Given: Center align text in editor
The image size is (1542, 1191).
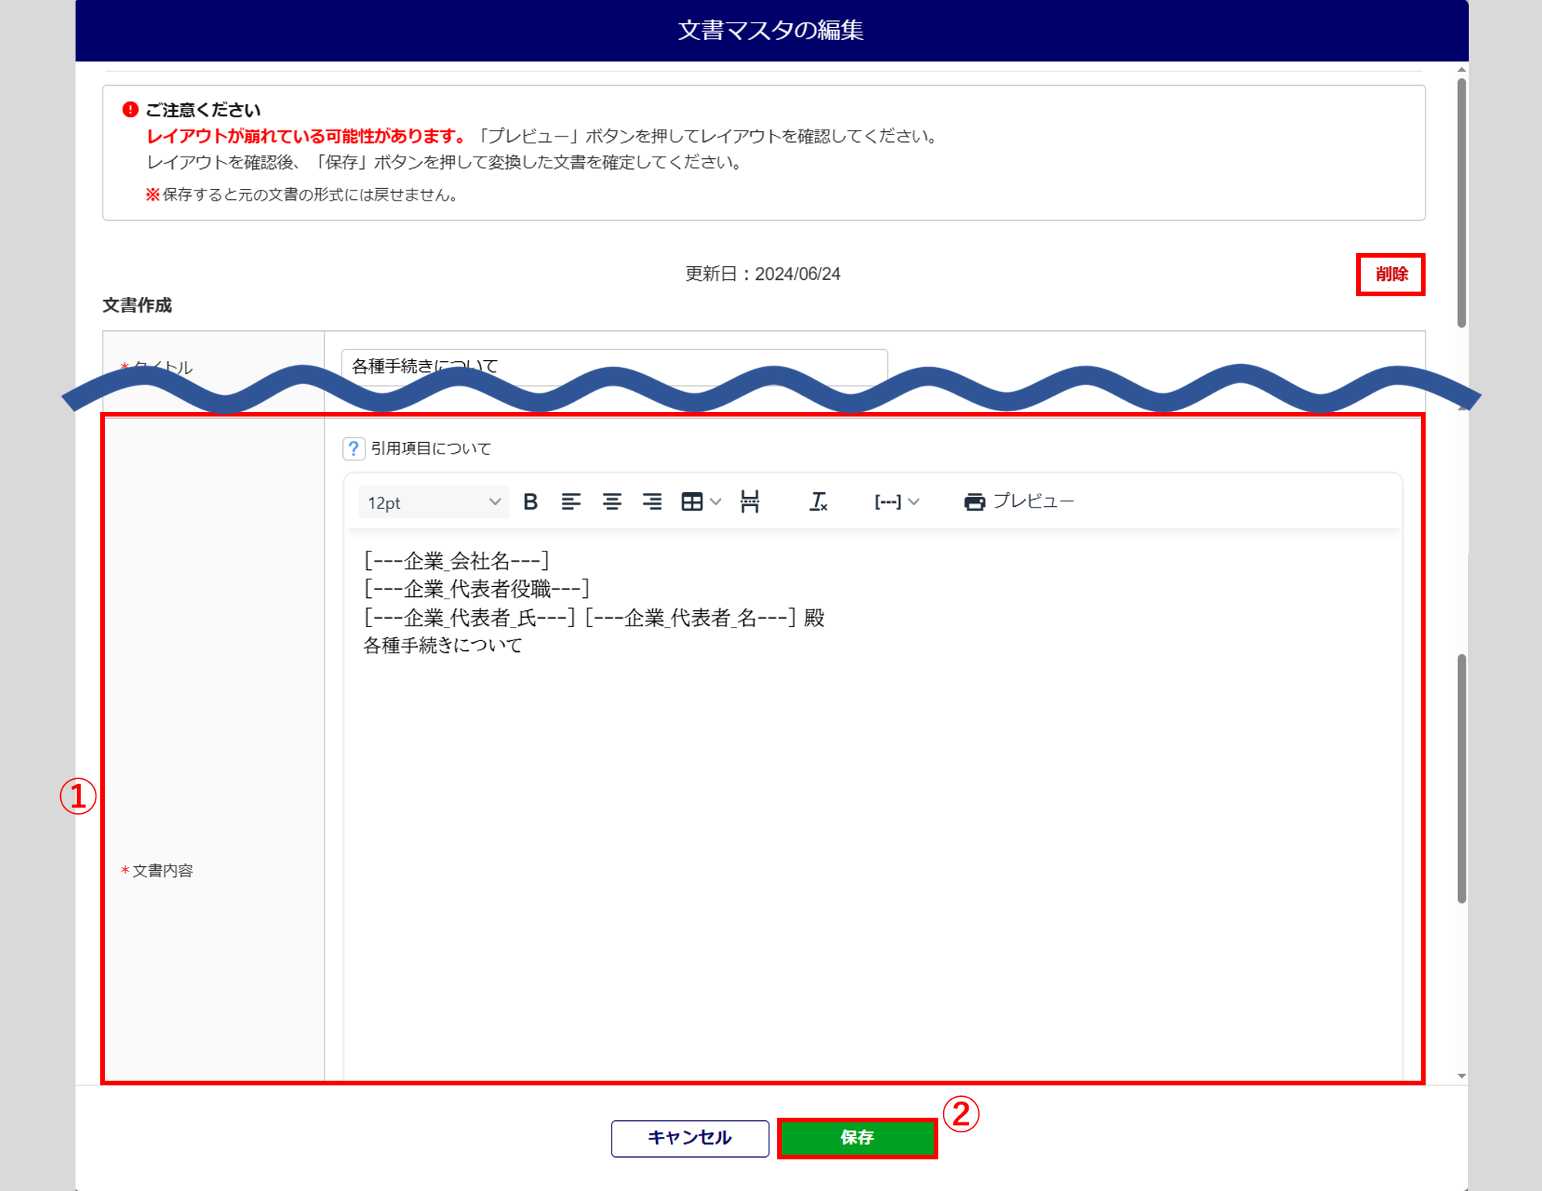Looking at the screenshot, I should pyautogui.click(x=612, y=502).
